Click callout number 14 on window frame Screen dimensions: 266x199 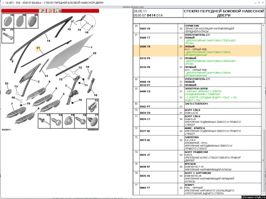point(48,41)
